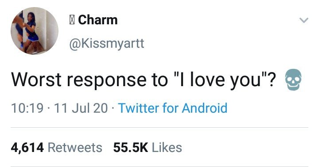Click the display name Charm

[x=97, y=20]
